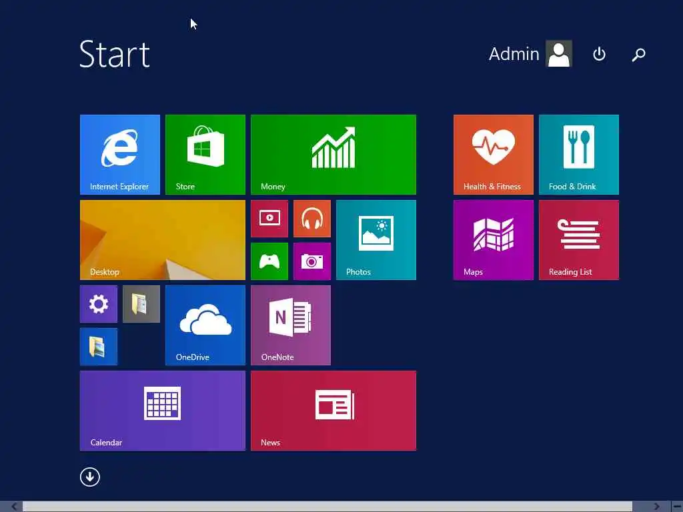This screenshot has width=683, height=512.
Task: Click the horizontal scrollbar thumb
Action: click(x=327, y=507)
